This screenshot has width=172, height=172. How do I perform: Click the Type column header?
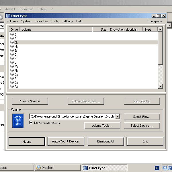pos(150,30)
